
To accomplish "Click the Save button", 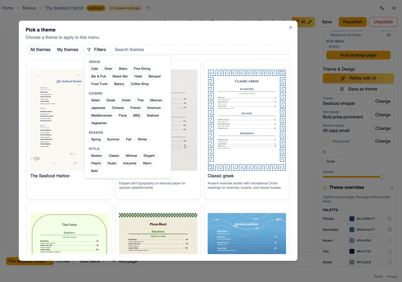I will click(327, 22).
